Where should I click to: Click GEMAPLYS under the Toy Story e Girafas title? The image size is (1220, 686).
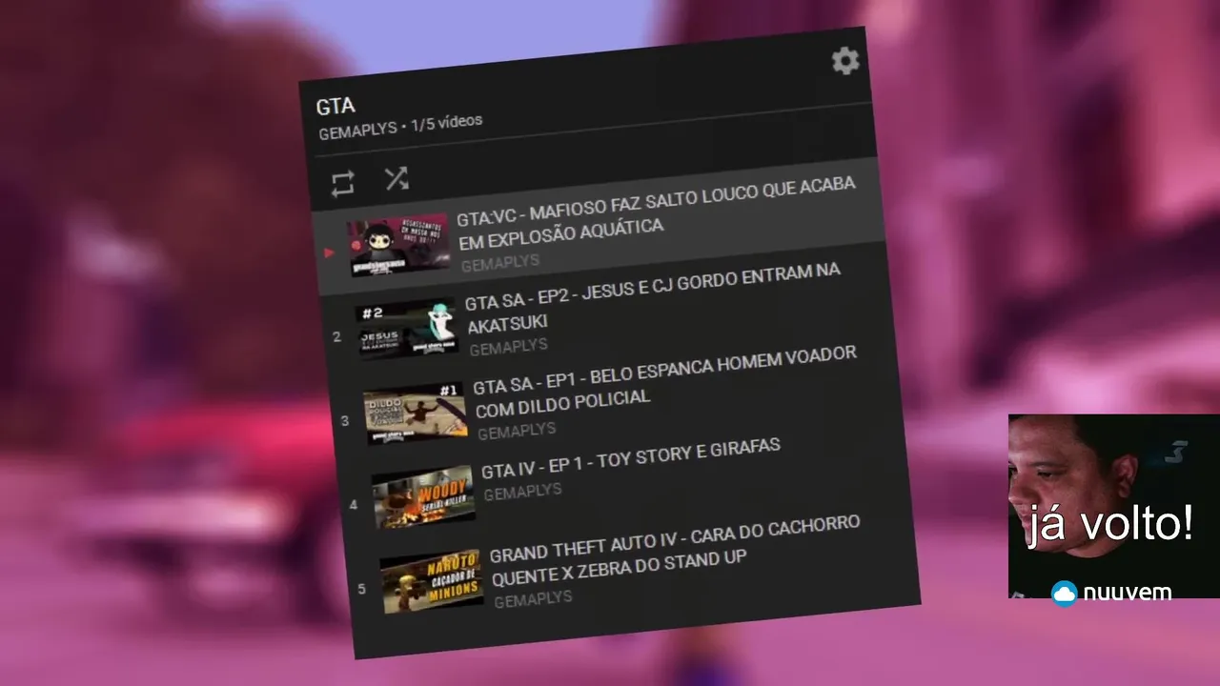(522, 492)
